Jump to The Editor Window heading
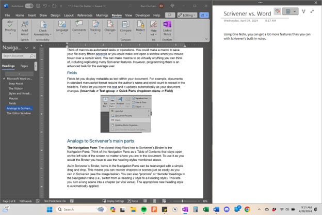Image resolution: width=322 pixels, height=215 pixels. click(19, 113)
